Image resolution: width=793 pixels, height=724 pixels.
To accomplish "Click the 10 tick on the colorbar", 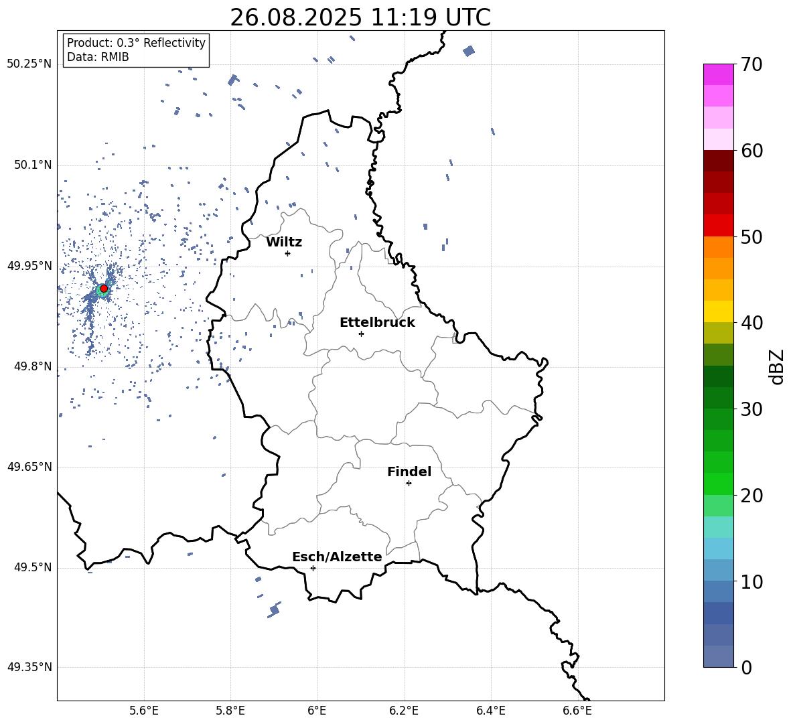I will (751, 581).
